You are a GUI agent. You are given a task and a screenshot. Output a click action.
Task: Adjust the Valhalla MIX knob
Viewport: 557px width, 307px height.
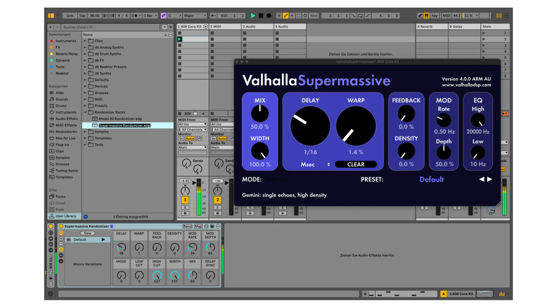coord(259,114)
